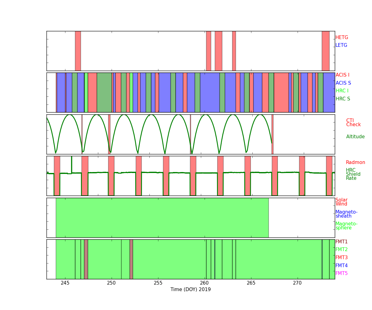Click the Magneto-sphere legend label

(346, 226)
